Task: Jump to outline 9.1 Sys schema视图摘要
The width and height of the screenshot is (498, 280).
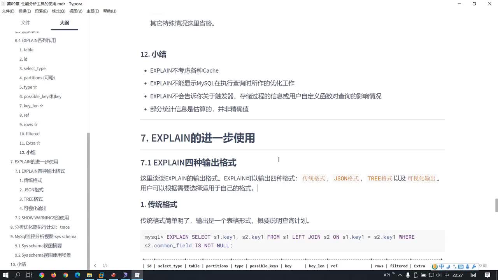Action: click(x=39, y=246)
